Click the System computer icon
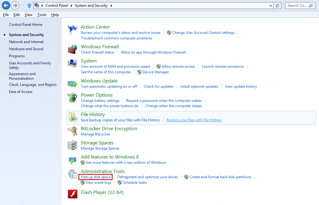 (x=72, y=63)
